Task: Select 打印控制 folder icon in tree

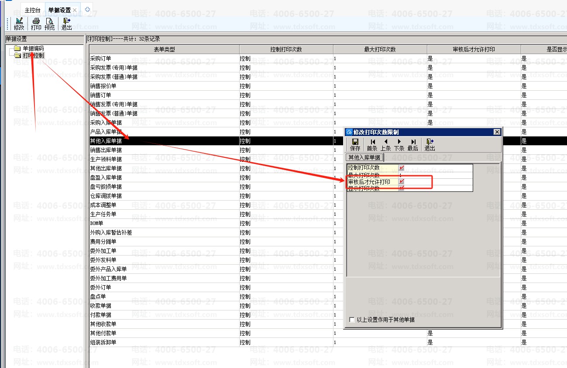Action: click(17, 55)
